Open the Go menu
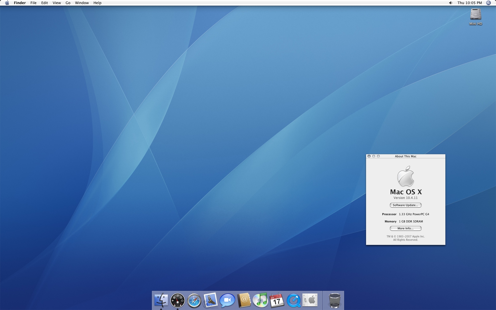This screenshot has width=496, height=310. [x=68, y=3]
